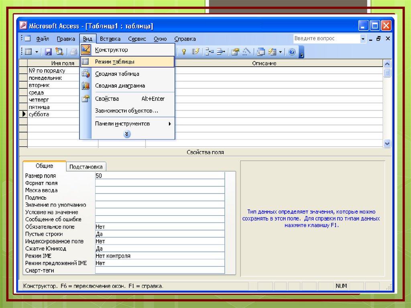Open the Вставка menu
The image size is (411, 308).
[110, 39]
